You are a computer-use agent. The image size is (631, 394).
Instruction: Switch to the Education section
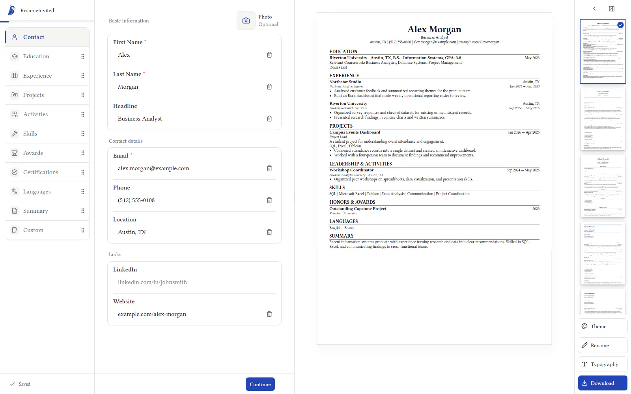pos(47,56)
